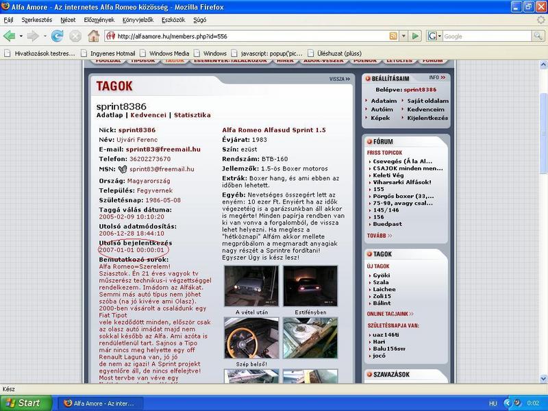Click the VISSZA back link

click(339, 79)
